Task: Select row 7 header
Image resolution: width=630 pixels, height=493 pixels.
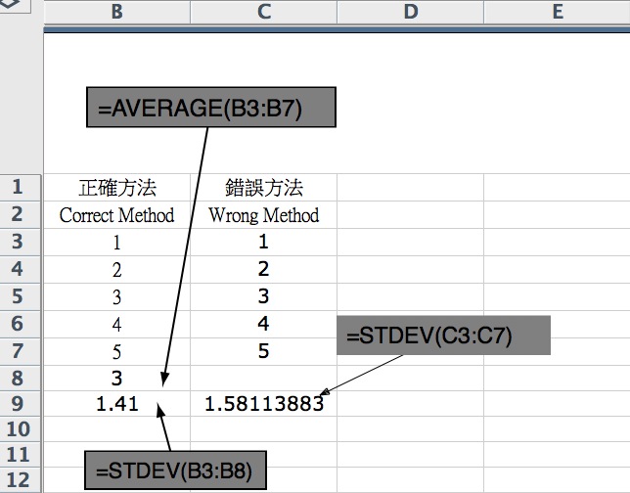Action: point(21,351)
